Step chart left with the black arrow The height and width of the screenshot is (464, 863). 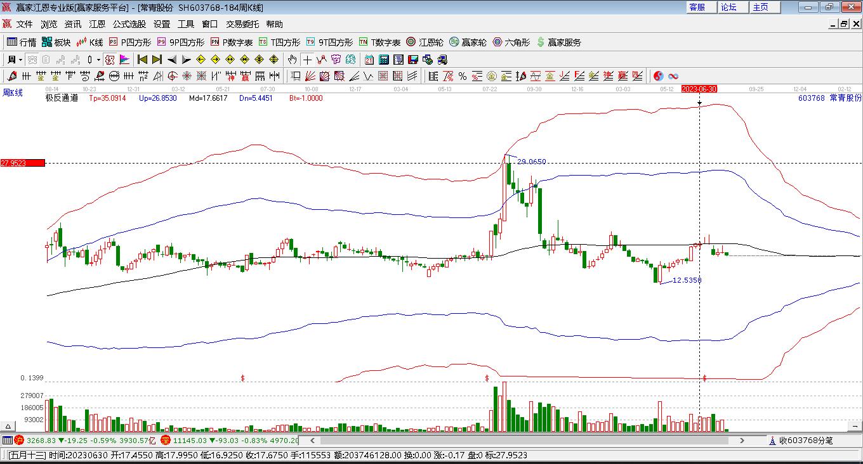click(171, 60)
